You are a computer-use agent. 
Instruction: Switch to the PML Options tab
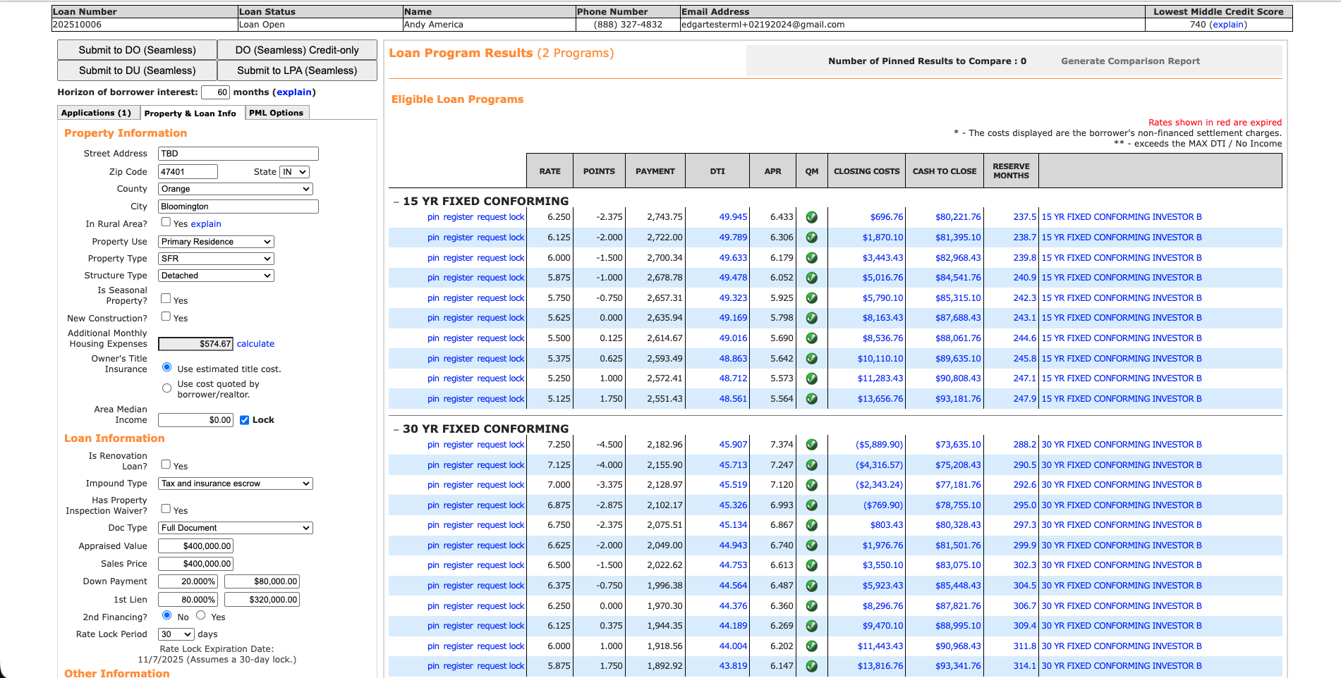pos(277,112)
